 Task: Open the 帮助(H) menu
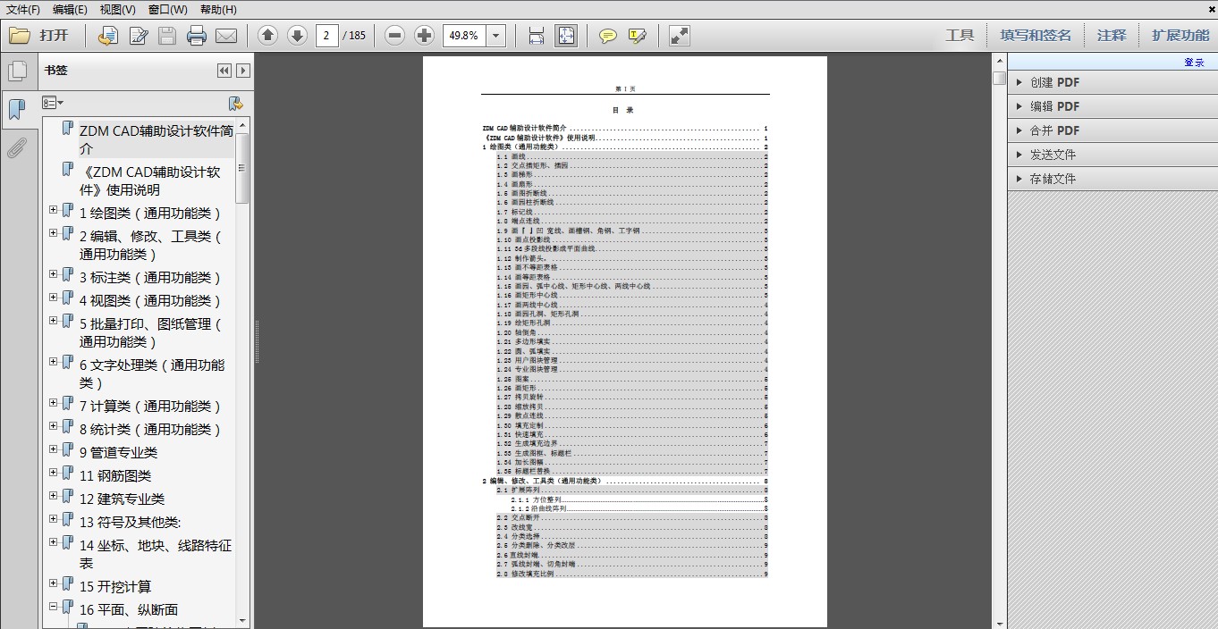tap(218, 9)
